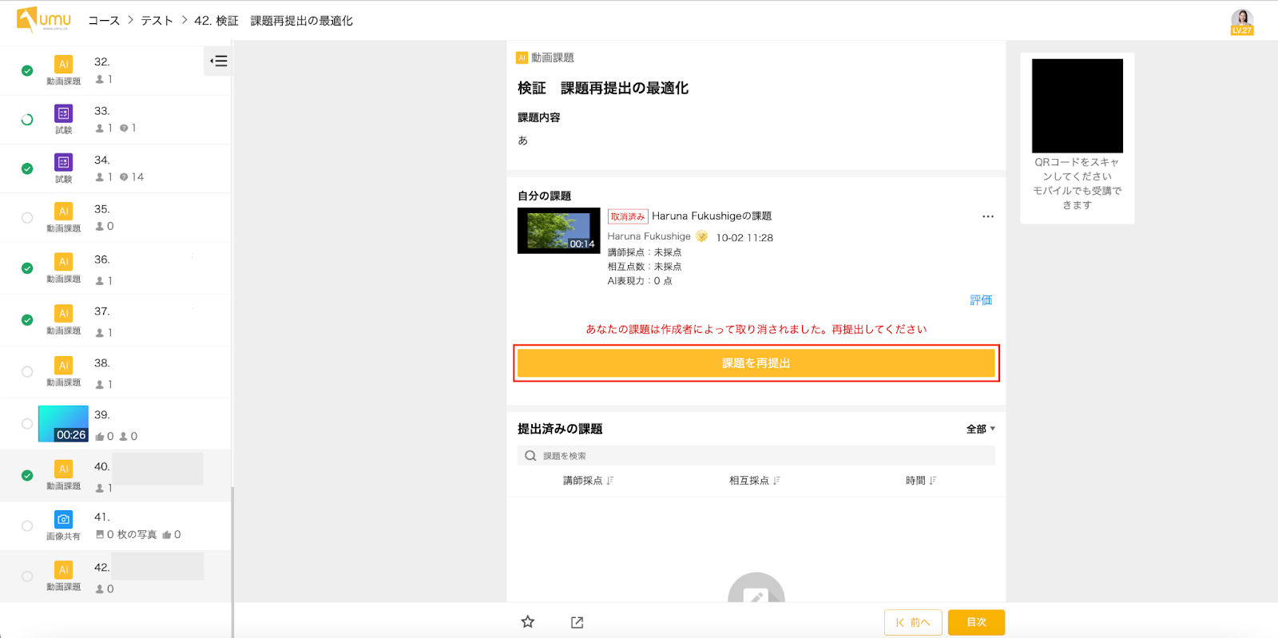1278x638 pixels.
Task: Click 講師採点：未採点 text
Action: (645, 252)
